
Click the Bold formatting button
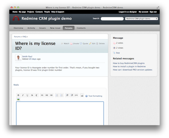18,95
